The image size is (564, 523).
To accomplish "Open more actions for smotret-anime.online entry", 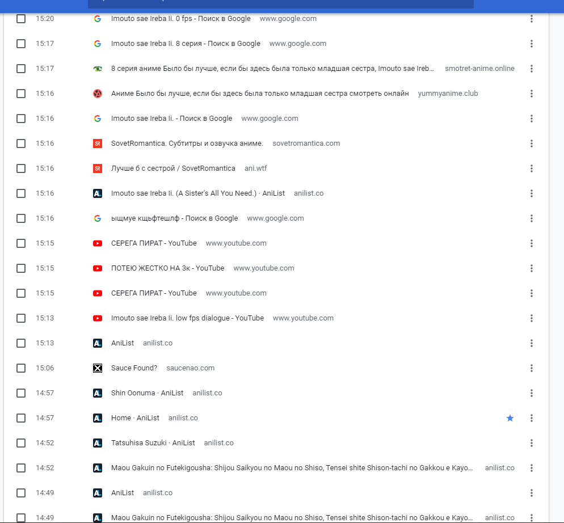I will point(531,69).
